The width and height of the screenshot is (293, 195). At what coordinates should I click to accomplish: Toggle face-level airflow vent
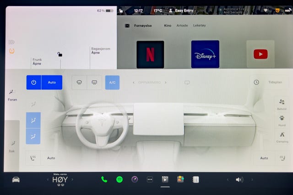coord(33,120)
